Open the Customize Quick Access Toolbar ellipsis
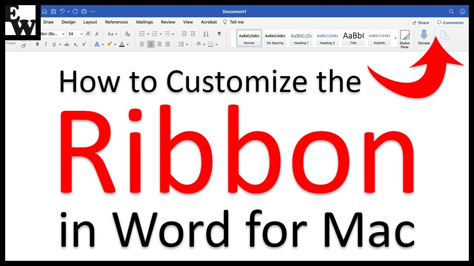Viewport: 474px width, 266px height. [93, 11]
